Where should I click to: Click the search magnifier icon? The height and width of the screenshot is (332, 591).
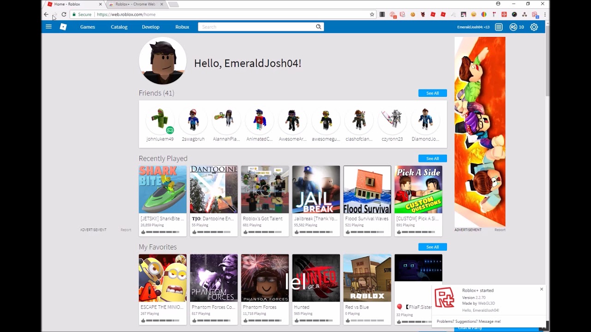(319, 27)
